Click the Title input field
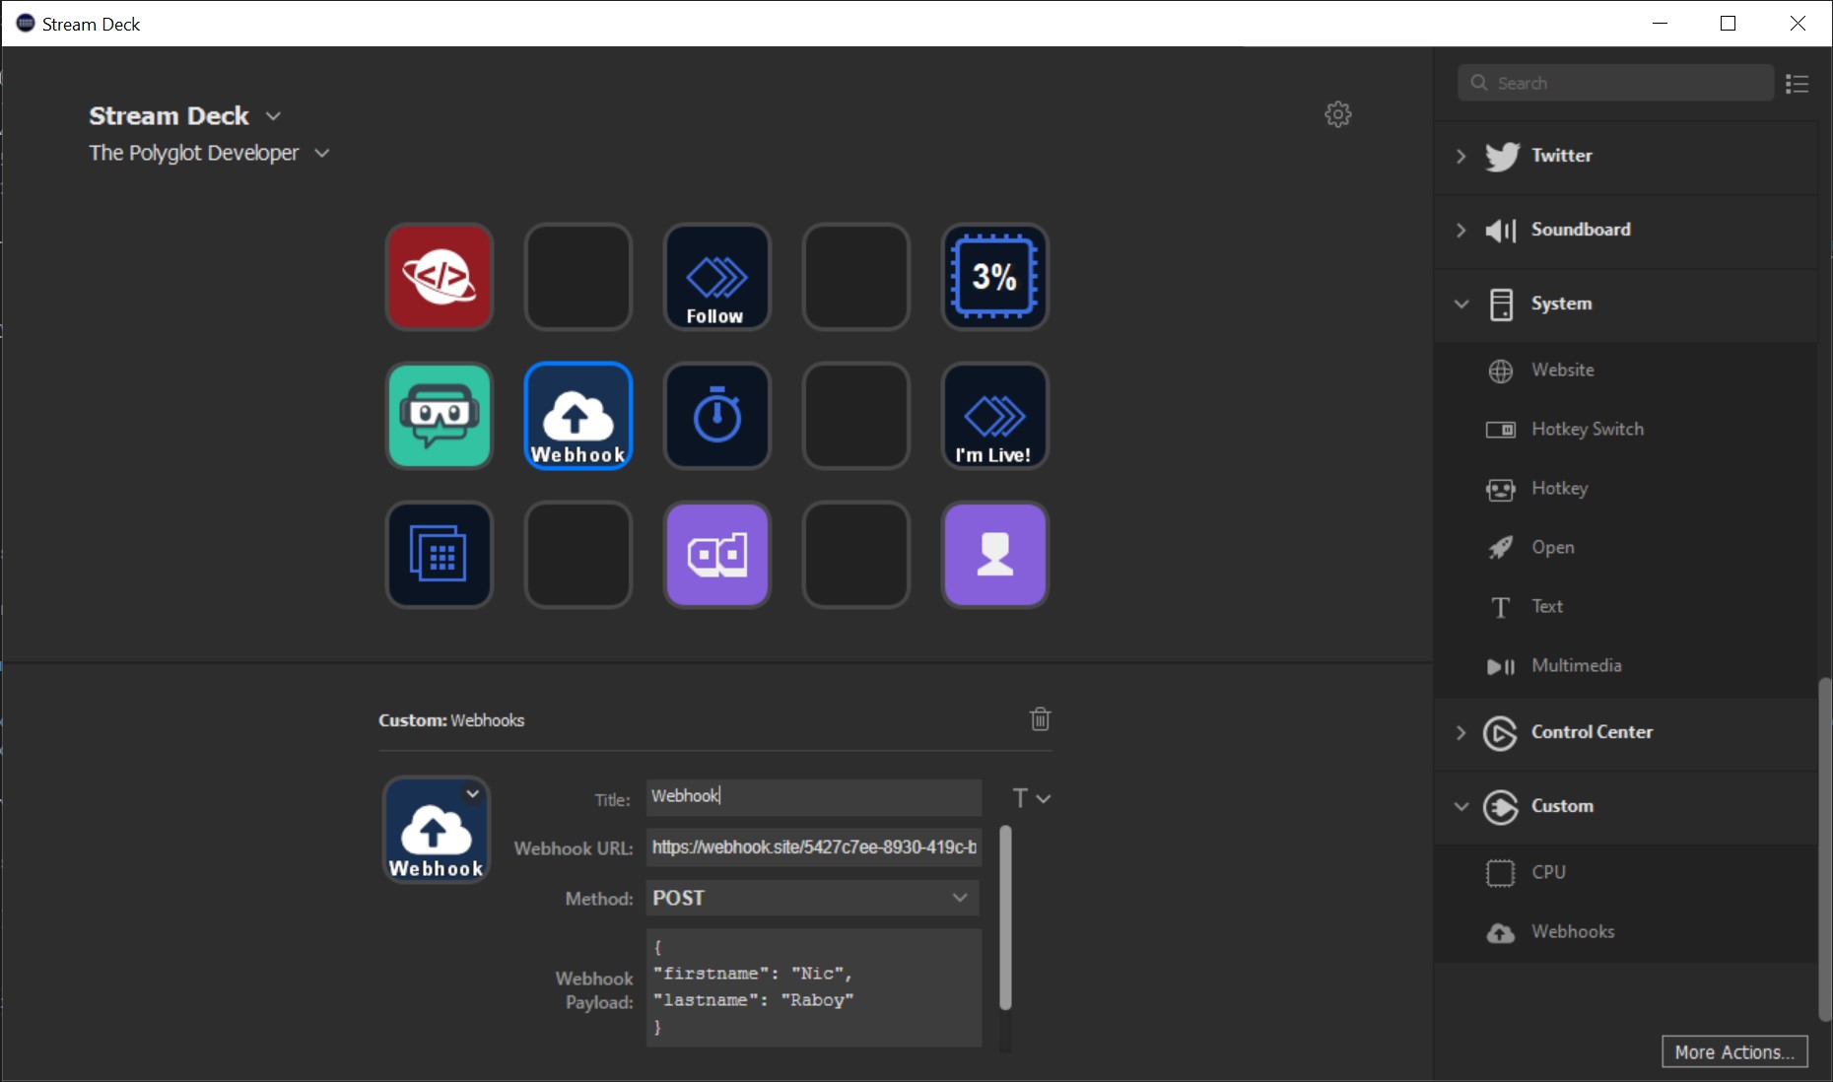 (x=813, y=796)
